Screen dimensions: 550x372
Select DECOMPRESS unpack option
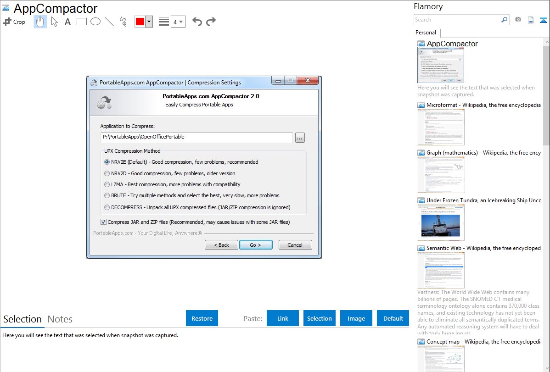(107, 207)
